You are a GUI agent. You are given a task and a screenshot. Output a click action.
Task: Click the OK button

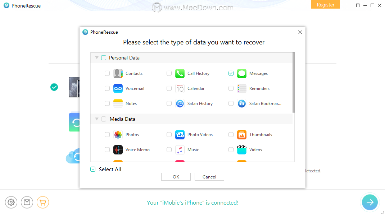(x=176, y=177)
